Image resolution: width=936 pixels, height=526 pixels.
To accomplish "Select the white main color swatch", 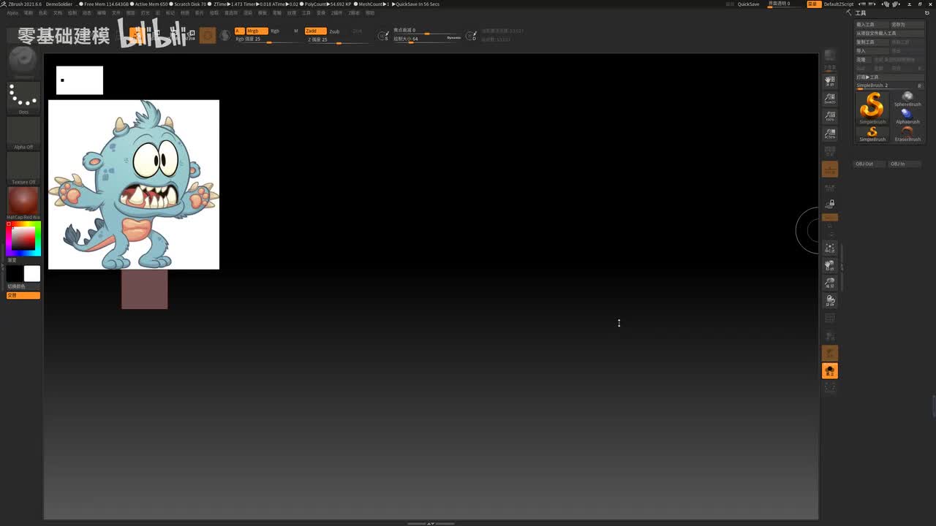I will click(32, 273).
